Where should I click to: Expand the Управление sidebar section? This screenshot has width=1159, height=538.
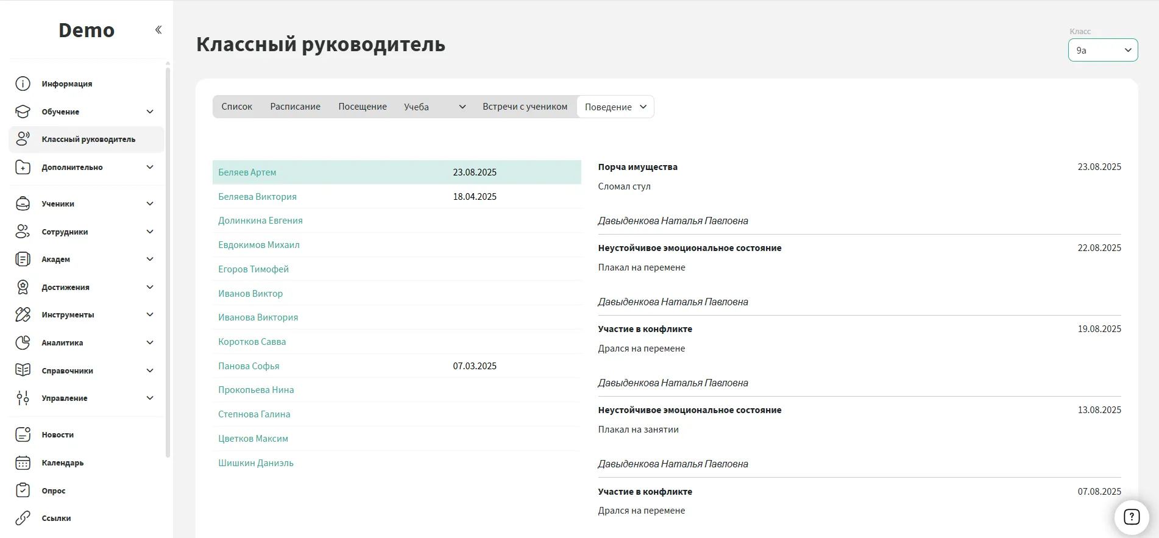pos(150,398)
